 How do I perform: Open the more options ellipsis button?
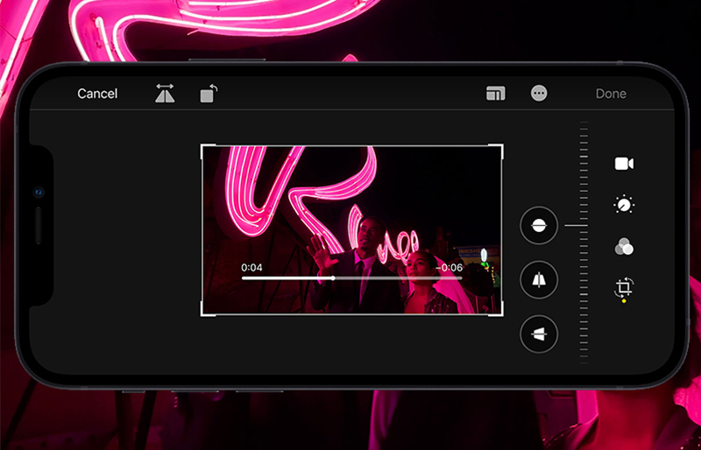[539, 94]
